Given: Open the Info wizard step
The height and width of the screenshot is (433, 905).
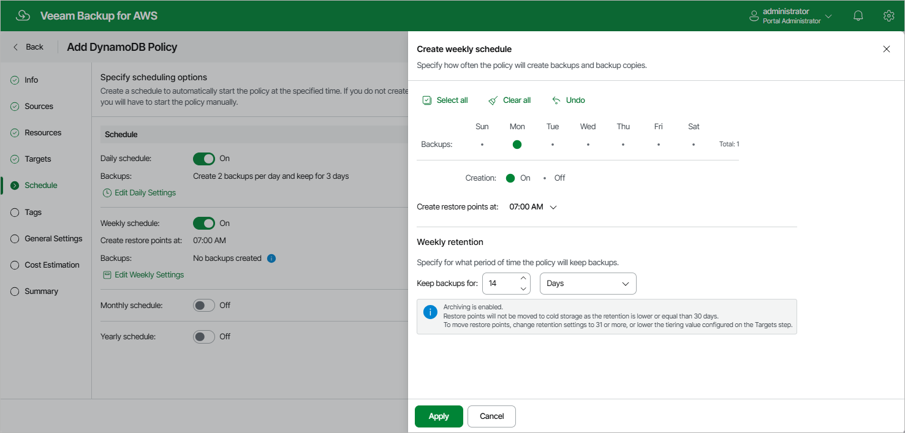Looking at the screenshot, I should click(x=31, y=80).
